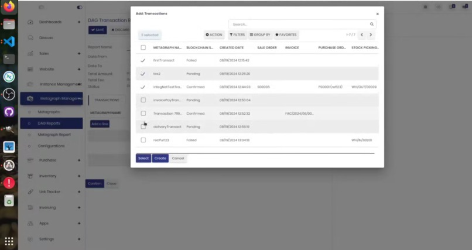Viewport: 472px width, 250px height.
Task: Click the Website sidebar icon
Action: pyautogui.click(x=30, y=69)
